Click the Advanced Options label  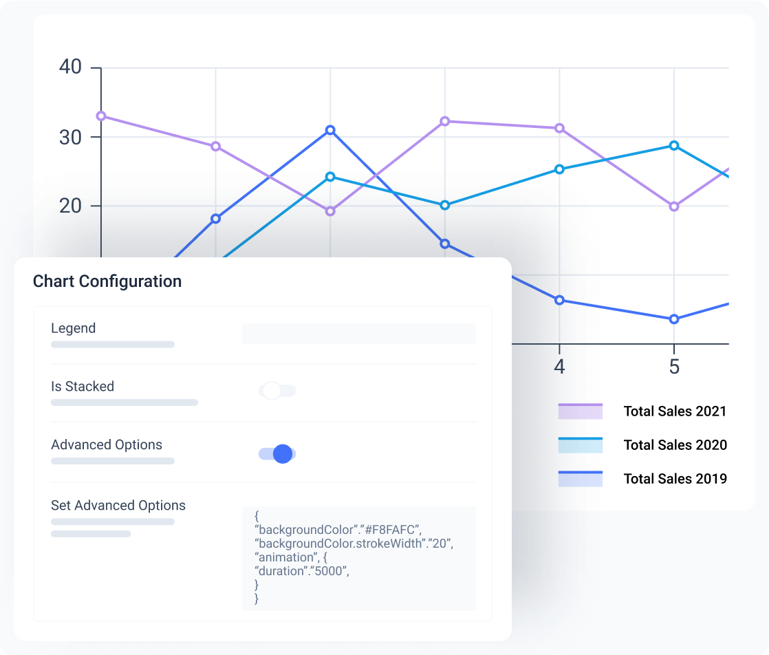tap(107, 444)
